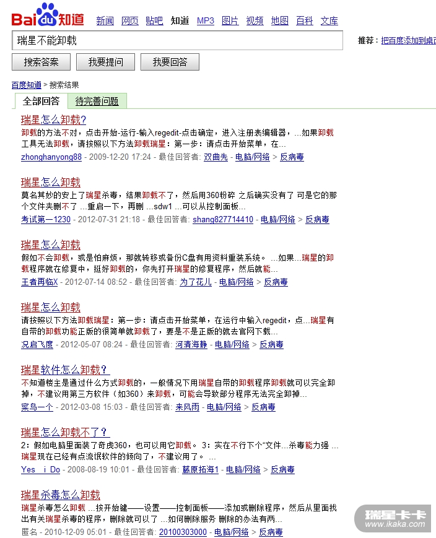Open 反病毒 category in zhonghanyong88 result
Image resolution: width=436 pixels, height=538 pixels.
(292, 157)
